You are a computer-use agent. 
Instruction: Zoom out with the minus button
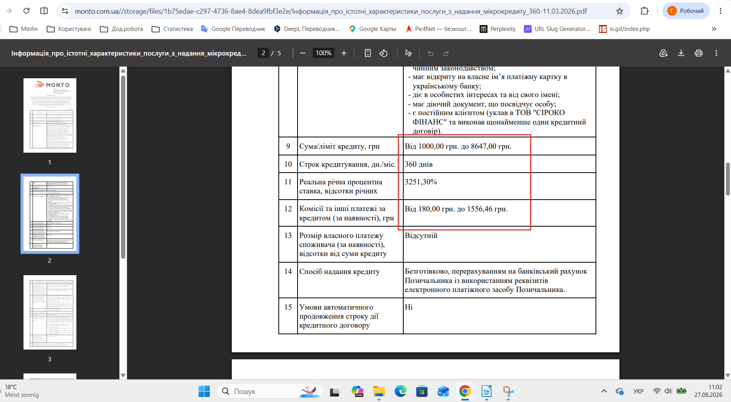click(303, 53)
